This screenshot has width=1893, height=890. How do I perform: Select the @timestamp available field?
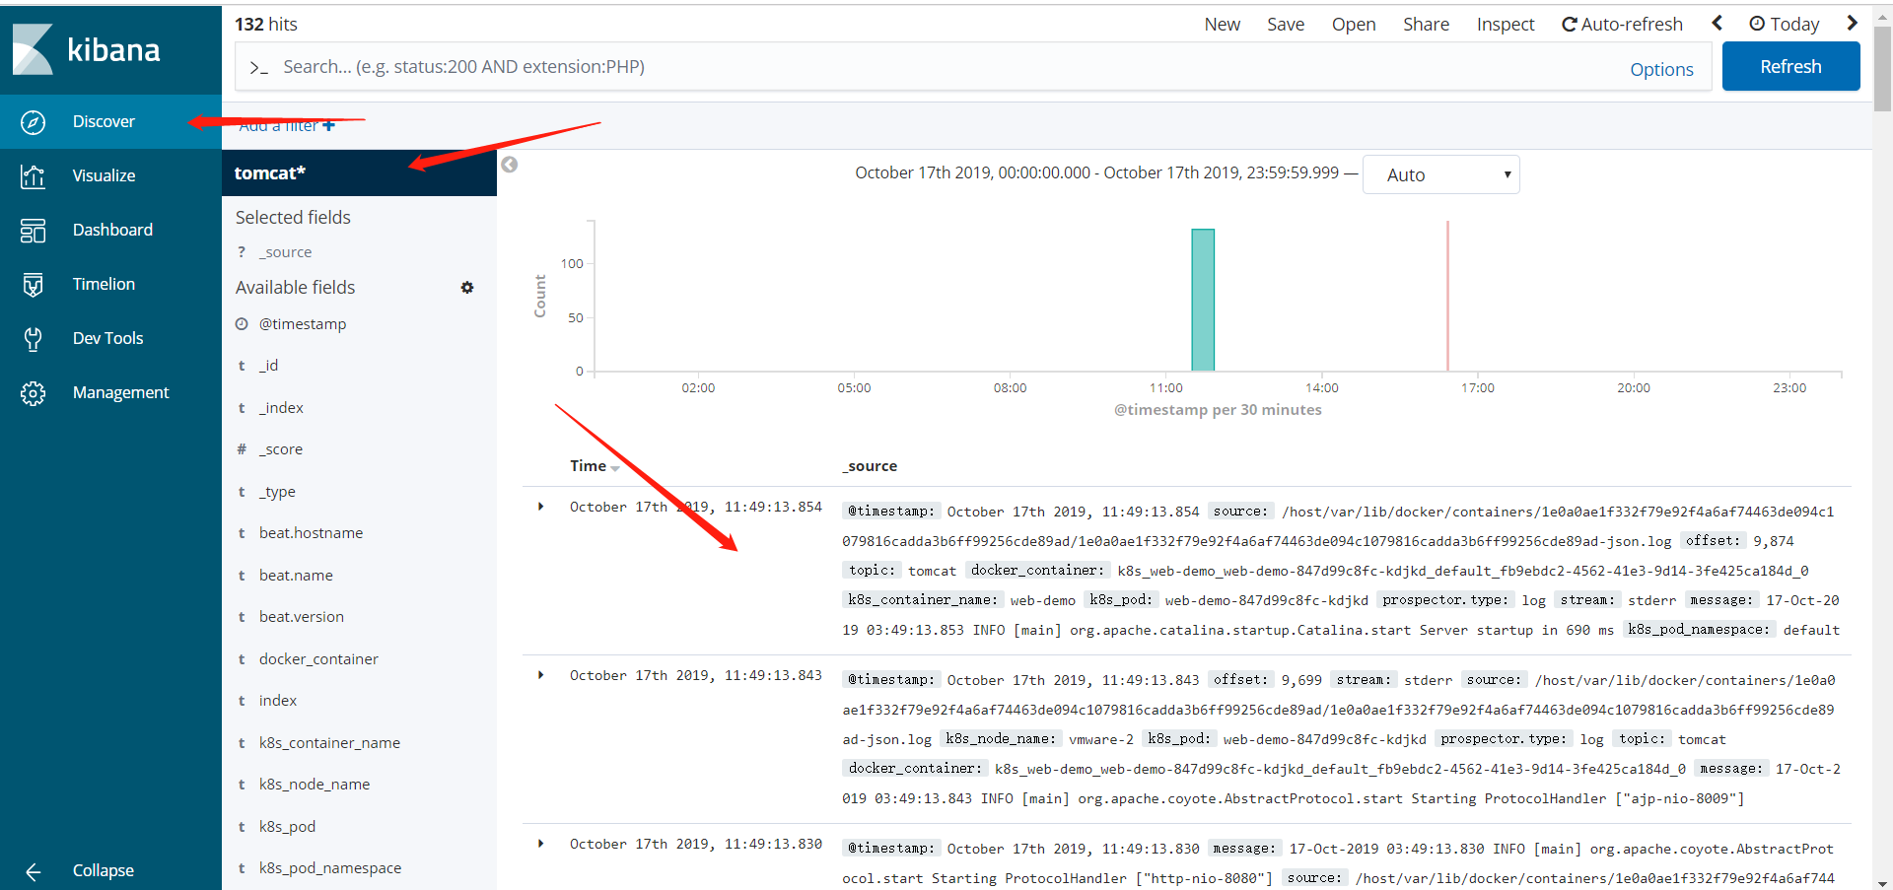303,324
